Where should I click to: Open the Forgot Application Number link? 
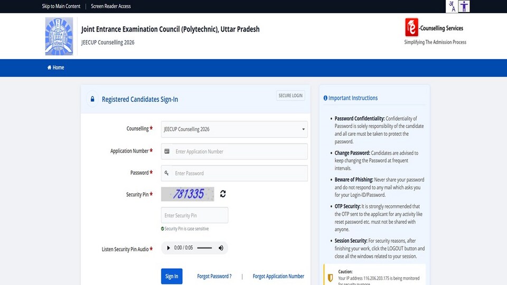point(278,276)
